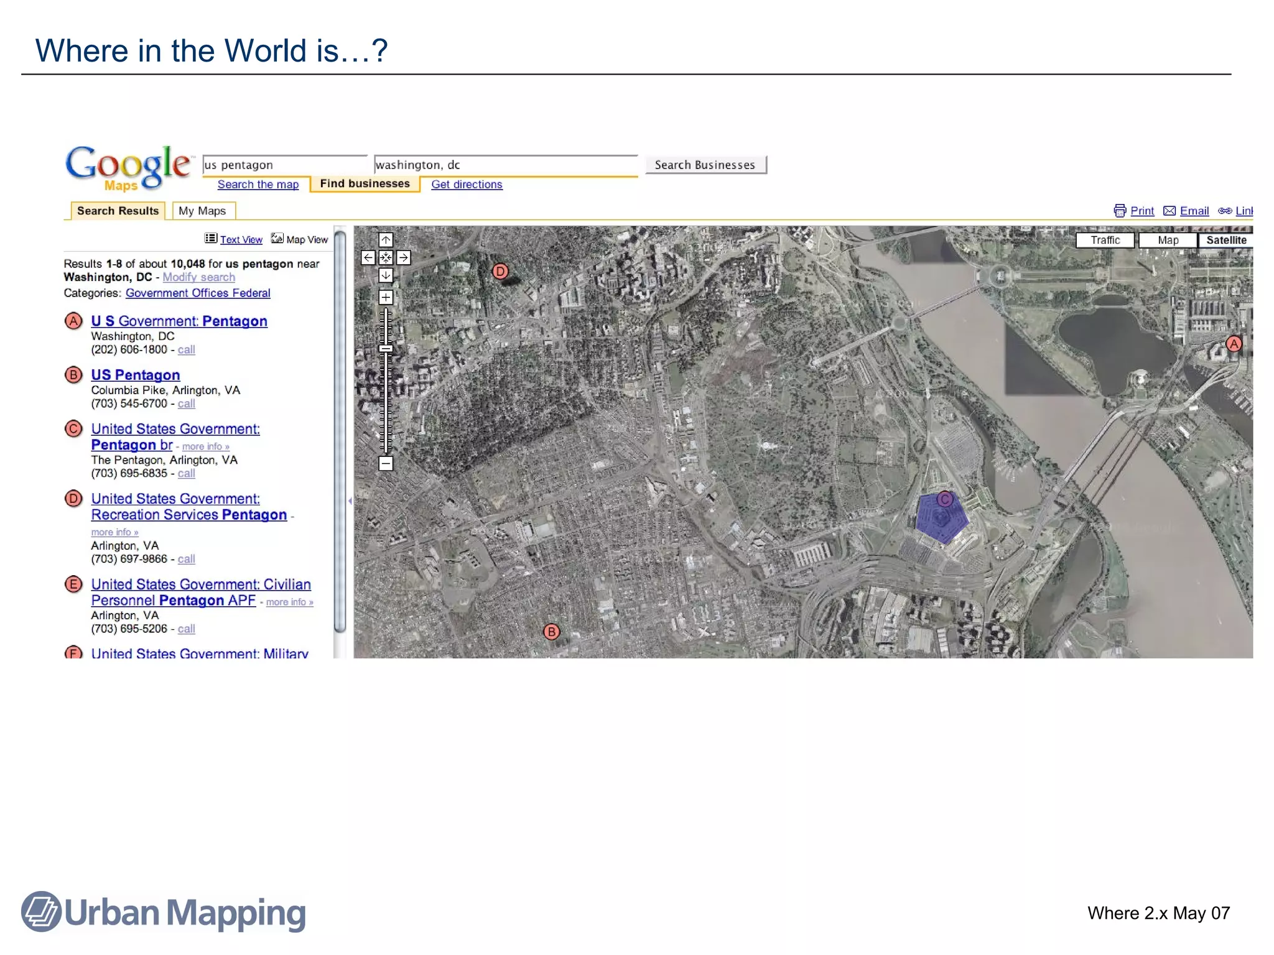
Task: Select the Search the map tab
Action: tap(258, 185)
